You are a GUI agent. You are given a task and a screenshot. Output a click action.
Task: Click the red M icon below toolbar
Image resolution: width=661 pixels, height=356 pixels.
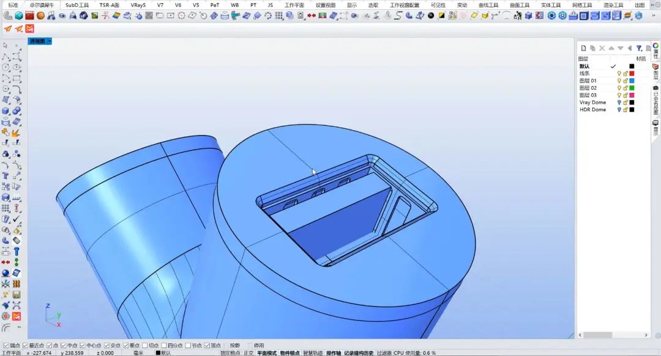[x=29, y=29]
